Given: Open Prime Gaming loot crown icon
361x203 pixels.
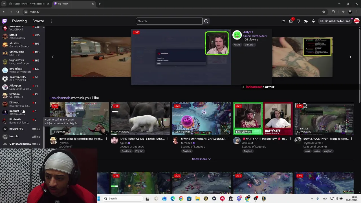Looking at the screenshot, I should 283,21.
